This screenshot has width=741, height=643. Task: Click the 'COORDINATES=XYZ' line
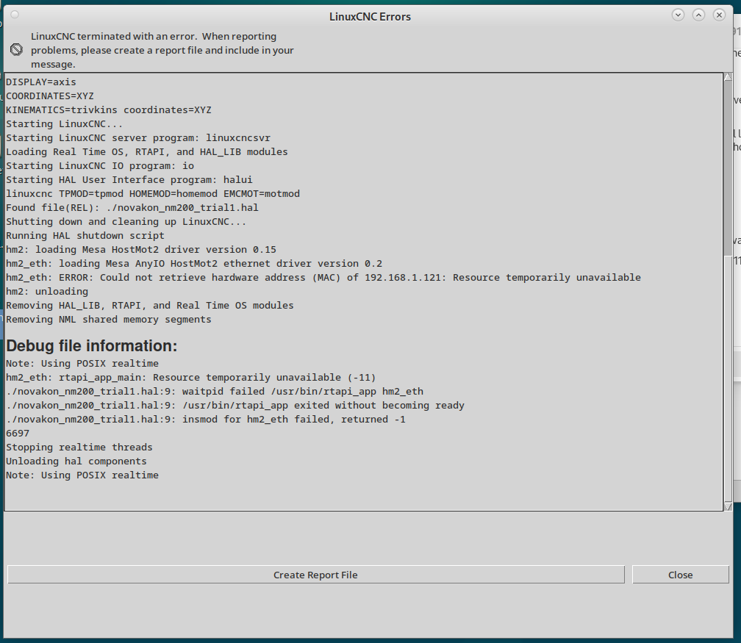point(50,96)
